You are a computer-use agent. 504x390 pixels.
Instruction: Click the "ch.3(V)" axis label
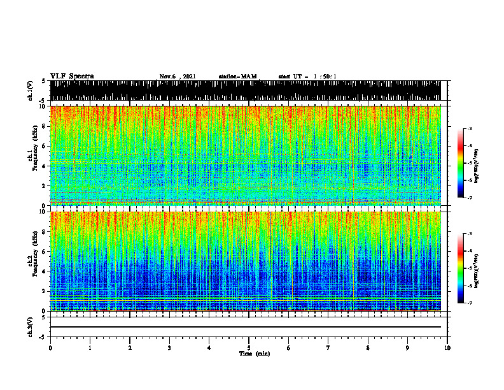31,327
